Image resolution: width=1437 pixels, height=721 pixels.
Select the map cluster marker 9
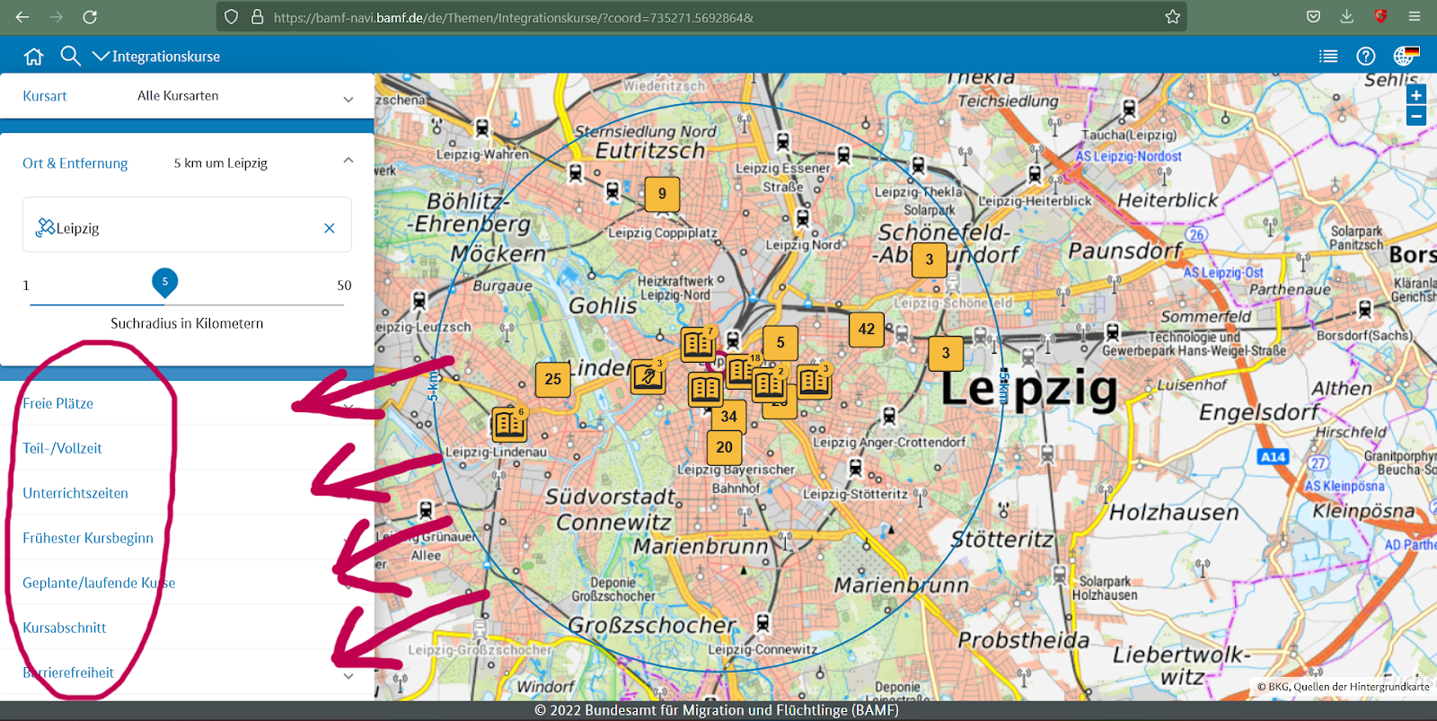pos(662,194)
